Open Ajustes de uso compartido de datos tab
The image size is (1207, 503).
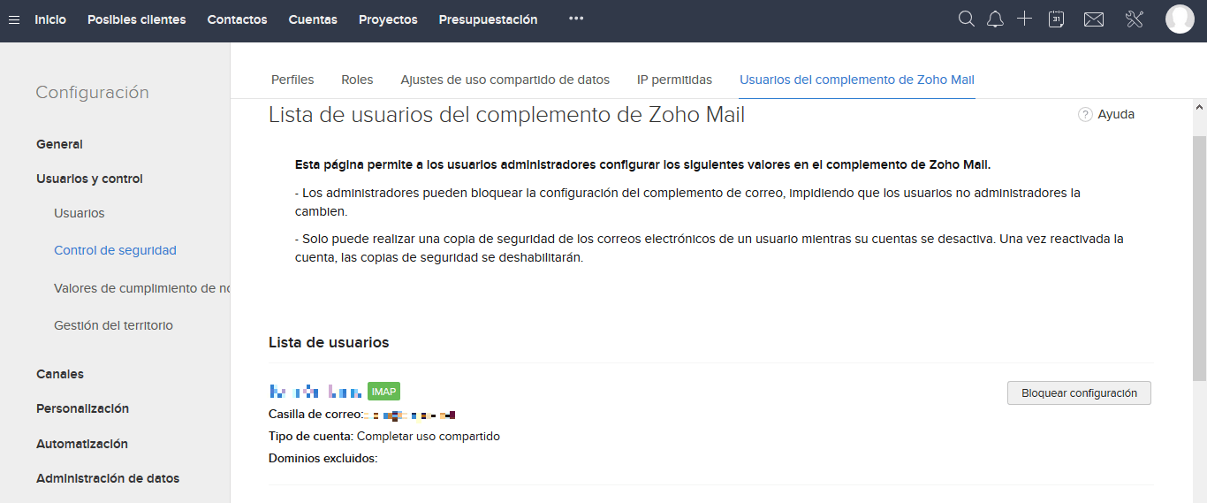(505, 80)
